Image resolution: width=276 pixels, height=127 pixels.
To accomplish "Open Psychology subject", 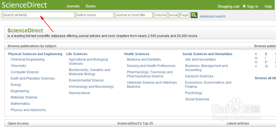I will (x=194, y=93).
